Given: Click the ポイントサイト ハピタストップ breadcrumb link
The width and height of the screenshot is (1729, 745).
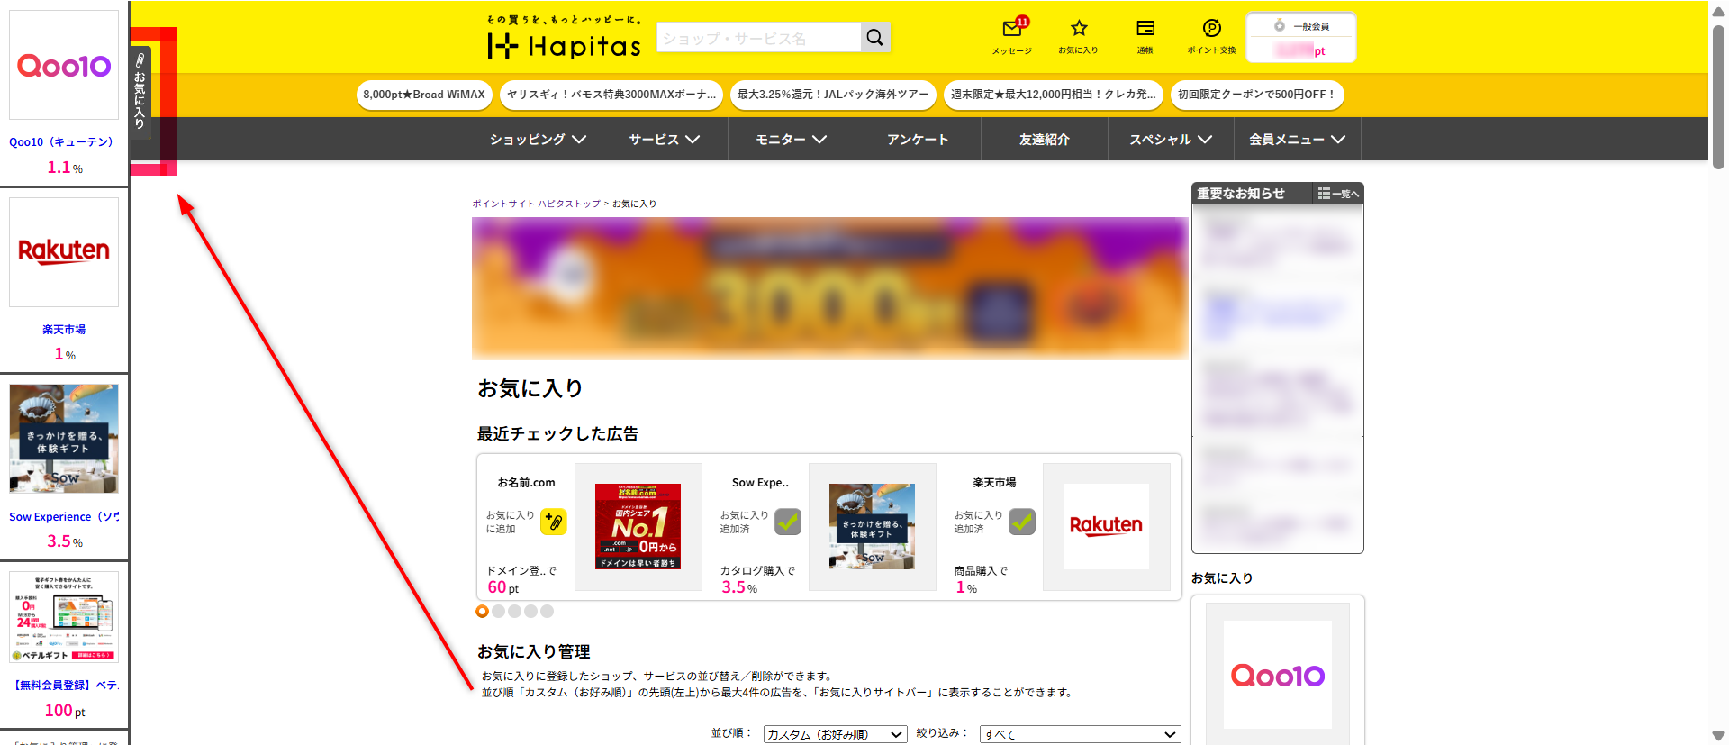Looking at the screenshot, I should pos(536,204).
